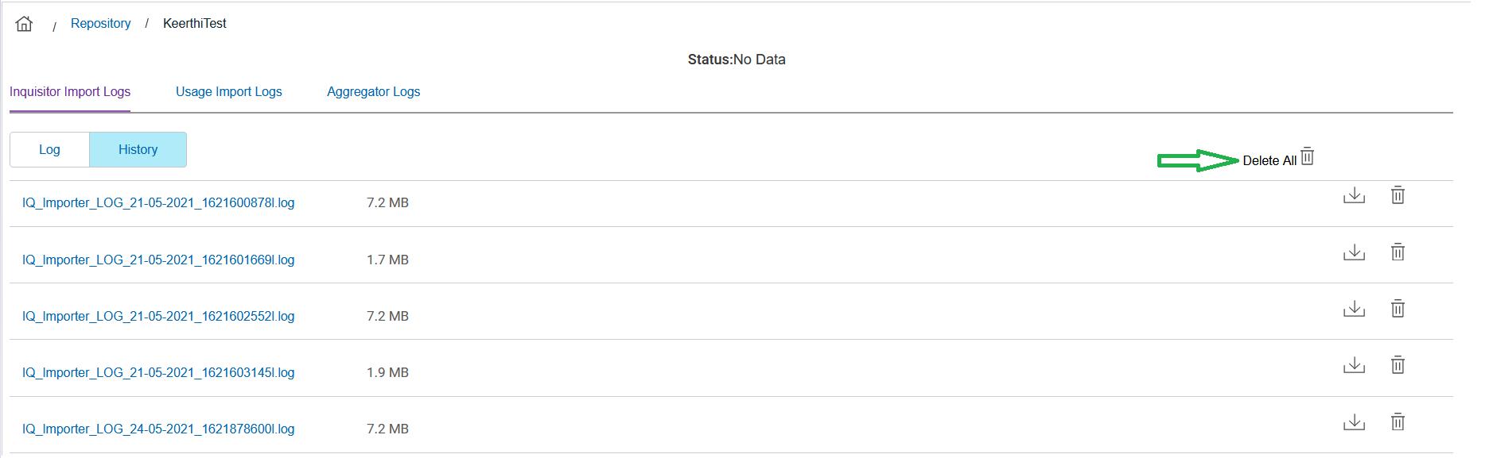The width and height of the screenshot is (1493, 458).
Task: Download the 1621600878l log file
Action: coord(1354,195)
